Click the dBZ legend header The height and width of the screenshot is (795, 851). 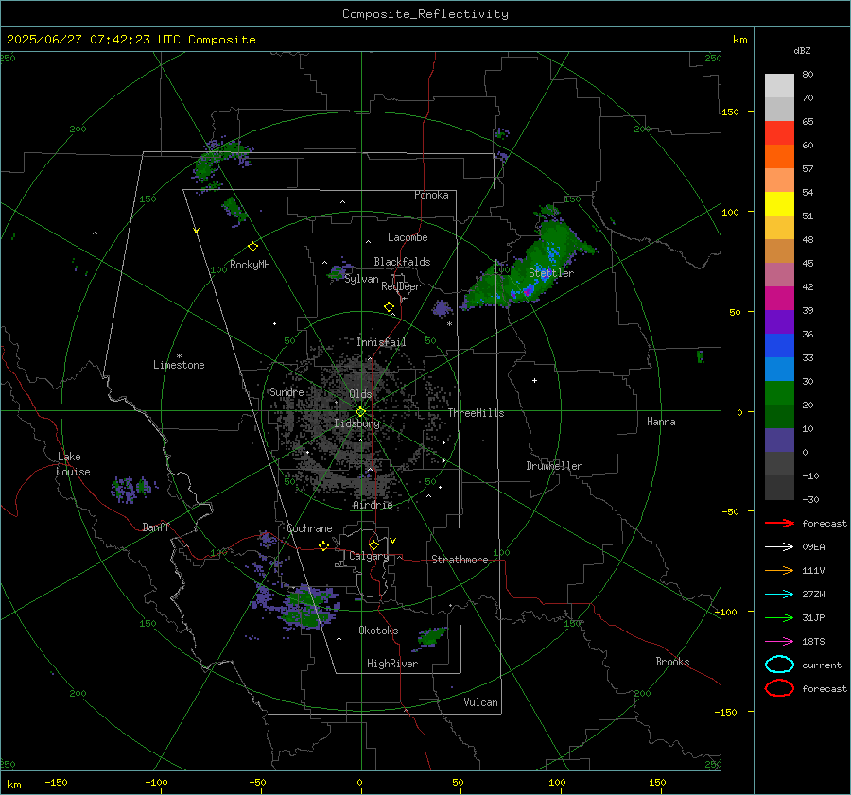click(802, 50)
